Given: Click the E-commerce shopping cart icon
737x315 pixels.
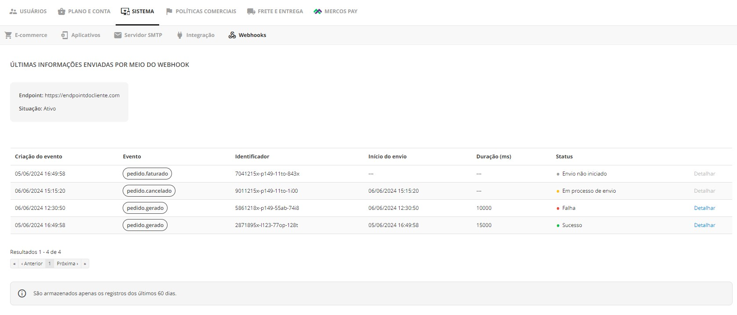Looking at the screenshot, I should coord(8,35).
